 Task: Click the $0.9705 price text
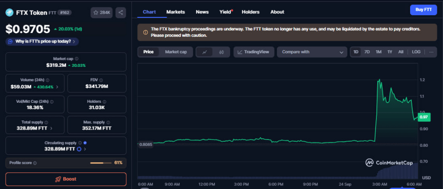tap(28, 29)
